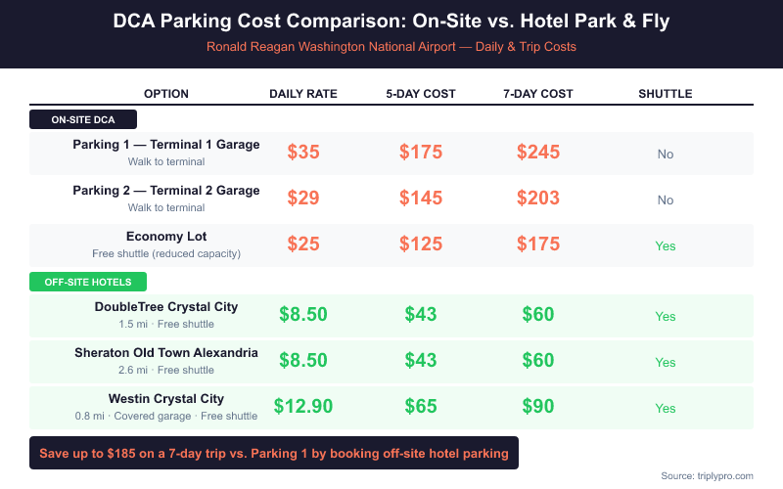783x489 pixels.
Task: Click the Economy Lot option name
Action: click(166, 237)
